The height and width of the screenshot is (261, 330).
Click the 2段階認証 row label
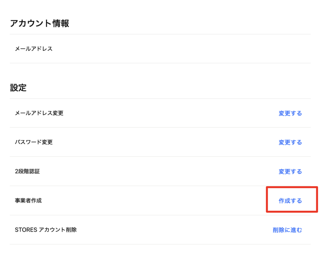26,171
